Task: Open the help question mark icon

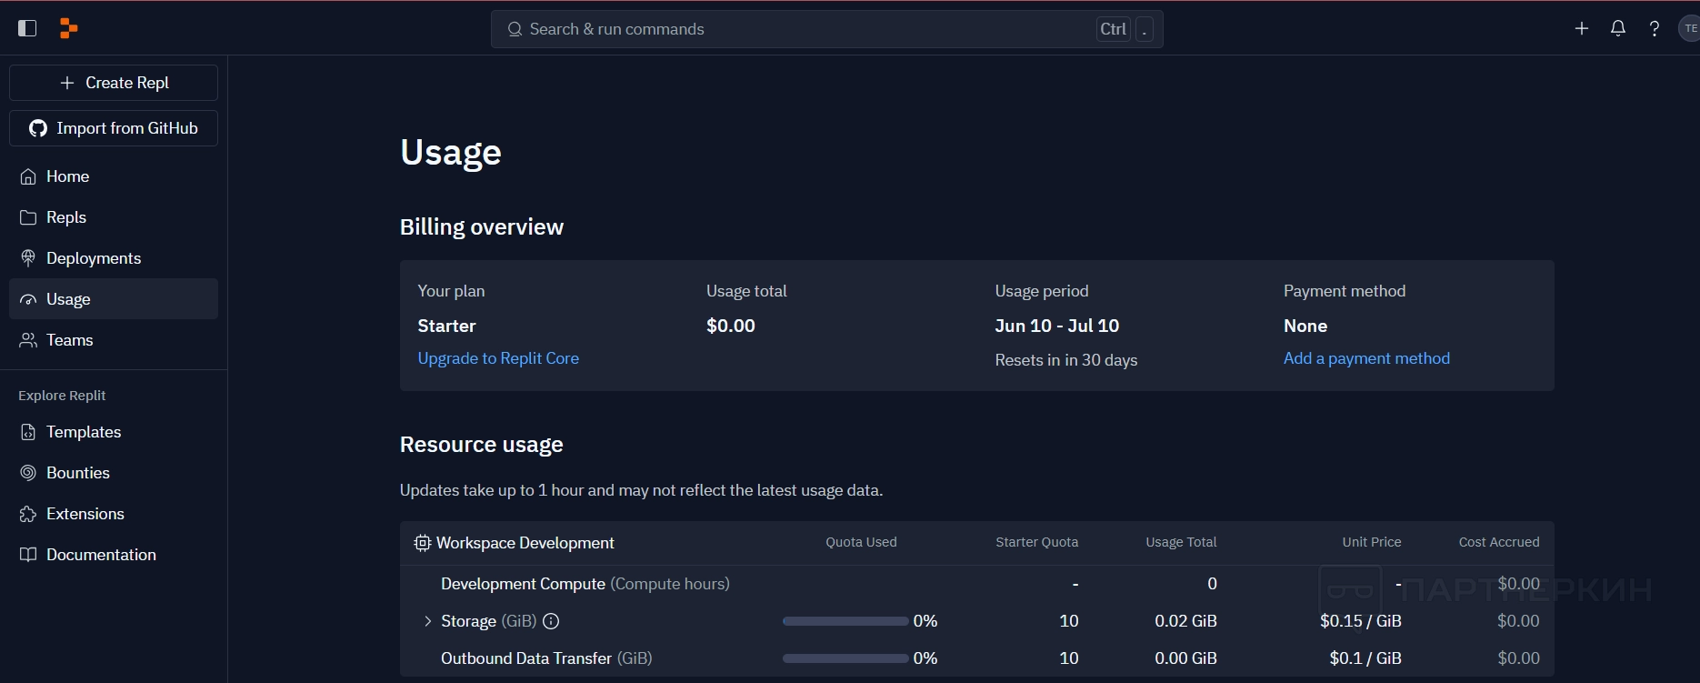Action: pos(1655,28)
